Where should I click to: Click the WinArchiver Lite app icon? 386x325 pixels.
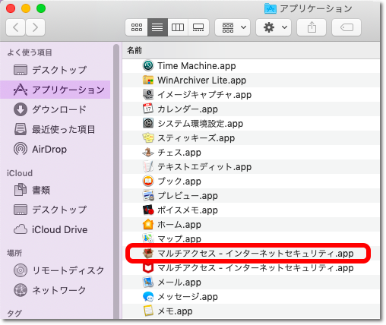point(148,80)
